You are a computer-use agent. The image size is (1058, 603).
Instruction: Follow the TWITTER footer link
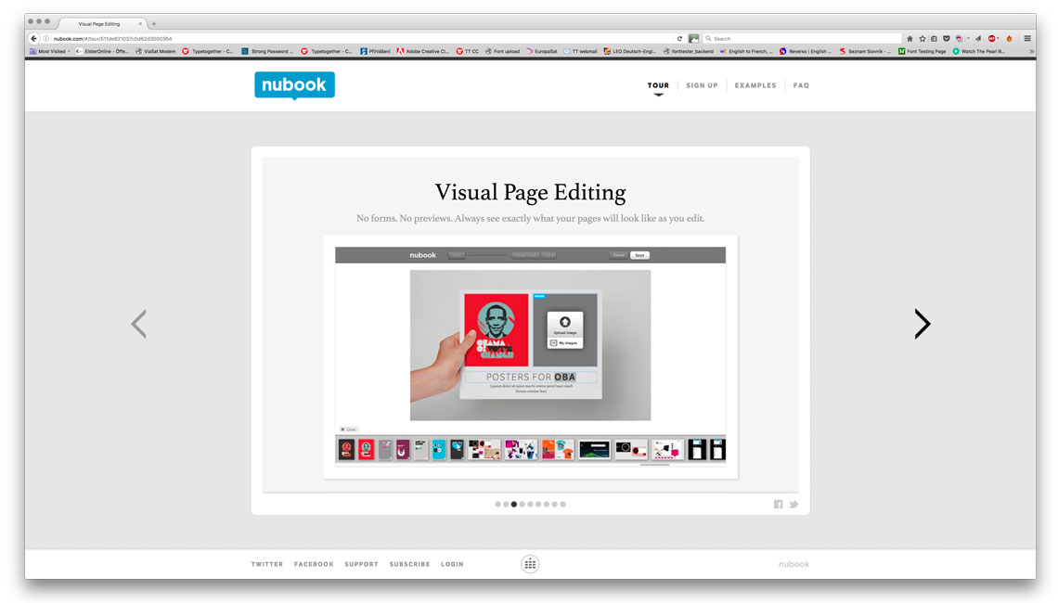(267, 564)
